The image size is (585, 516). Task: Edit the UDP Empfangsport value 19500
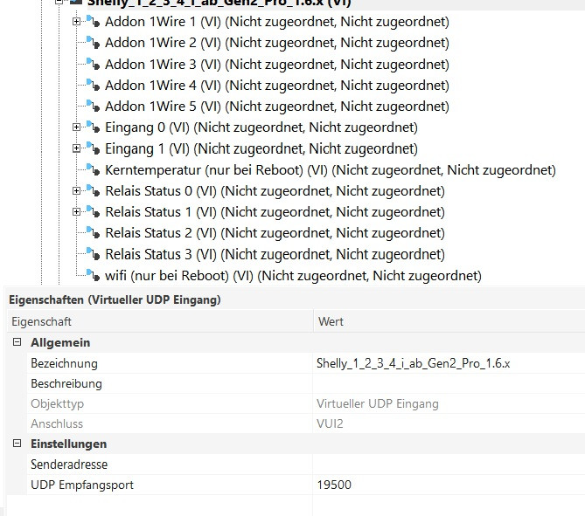point(449,485)
